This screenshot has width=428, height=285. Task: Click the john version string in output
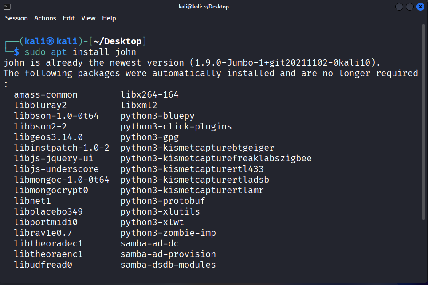(283, 62)
